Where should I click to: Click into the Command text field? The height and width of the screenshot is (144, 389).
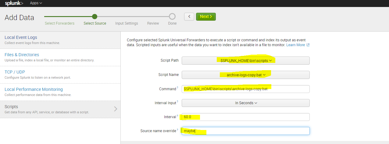[x=245, y=89]
